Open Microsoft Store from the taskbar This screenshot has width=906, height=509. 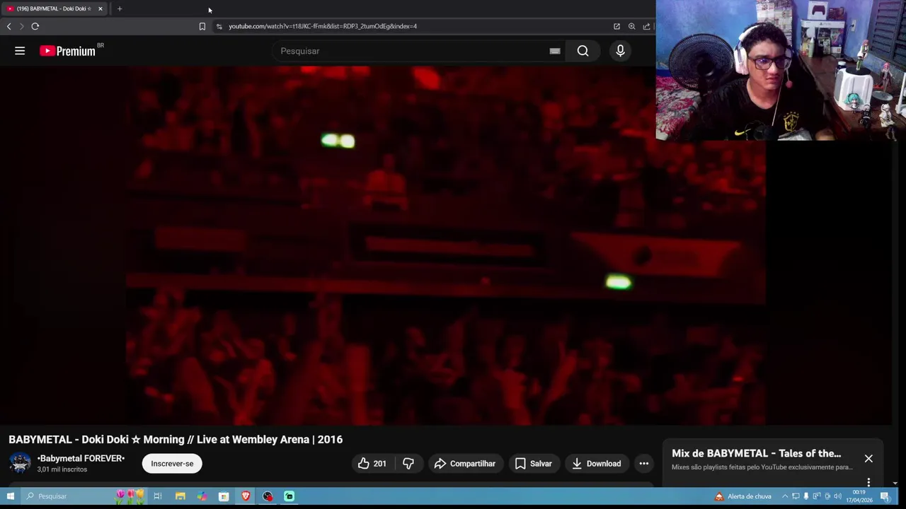(224, 496)
